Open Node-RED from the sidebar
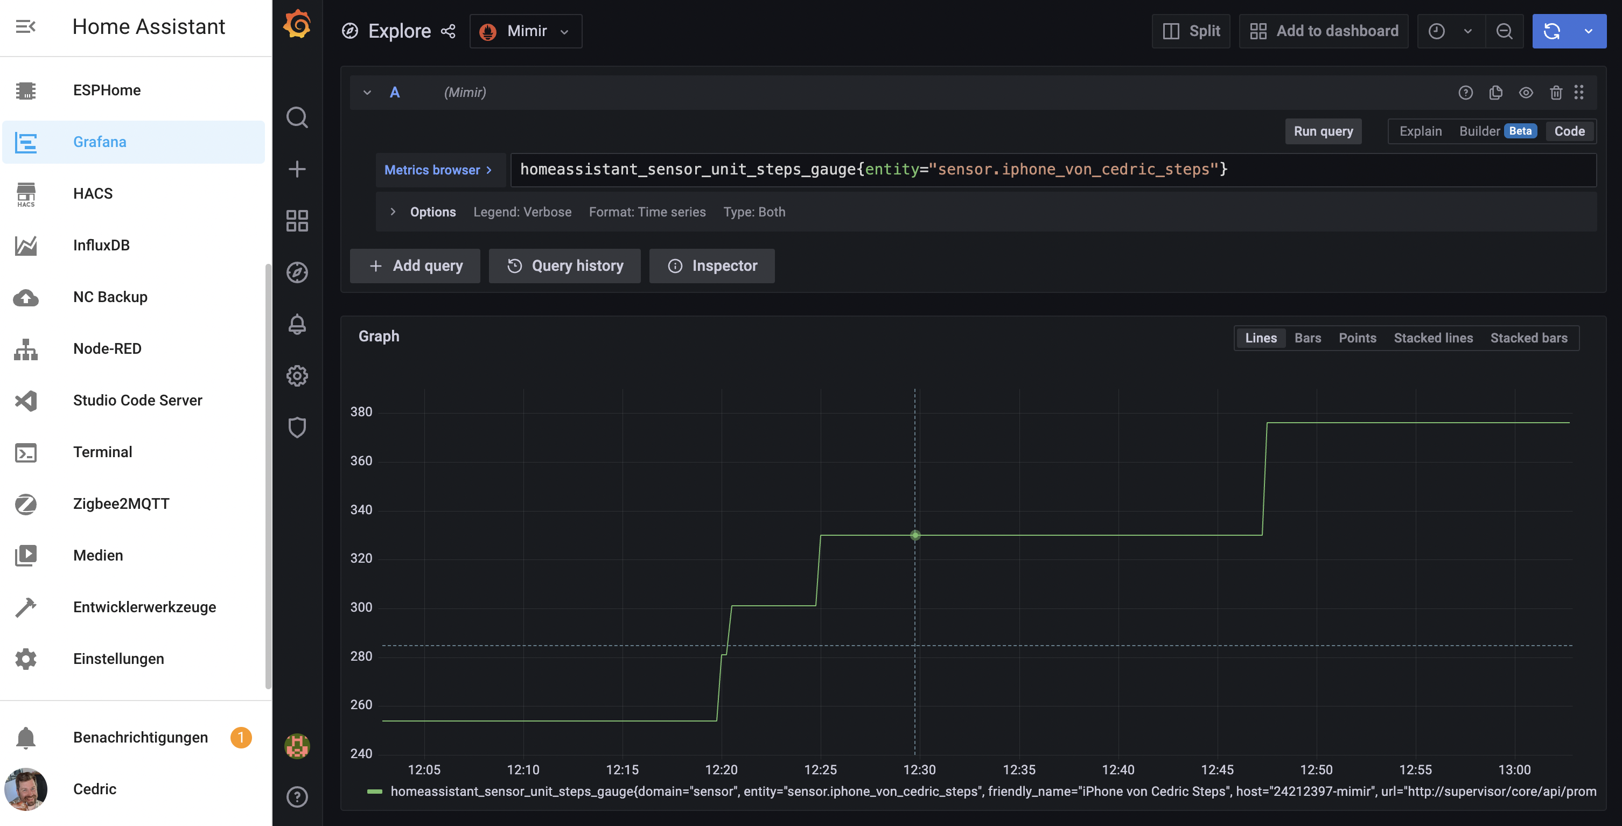The height and width of the screenshot is (826, 1622). [x=107, y=348]
